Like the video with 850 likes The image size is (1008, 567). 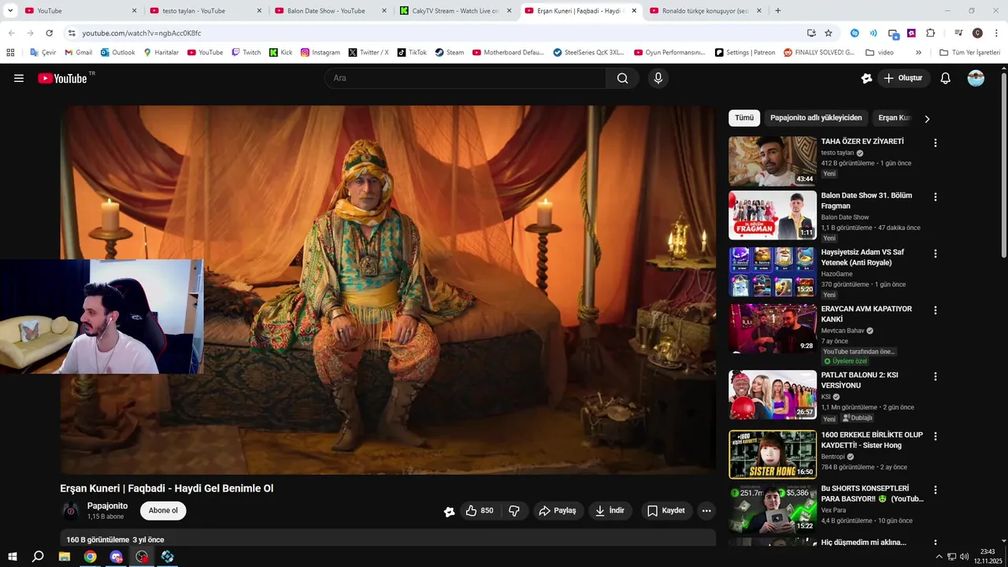coord(480,510)
